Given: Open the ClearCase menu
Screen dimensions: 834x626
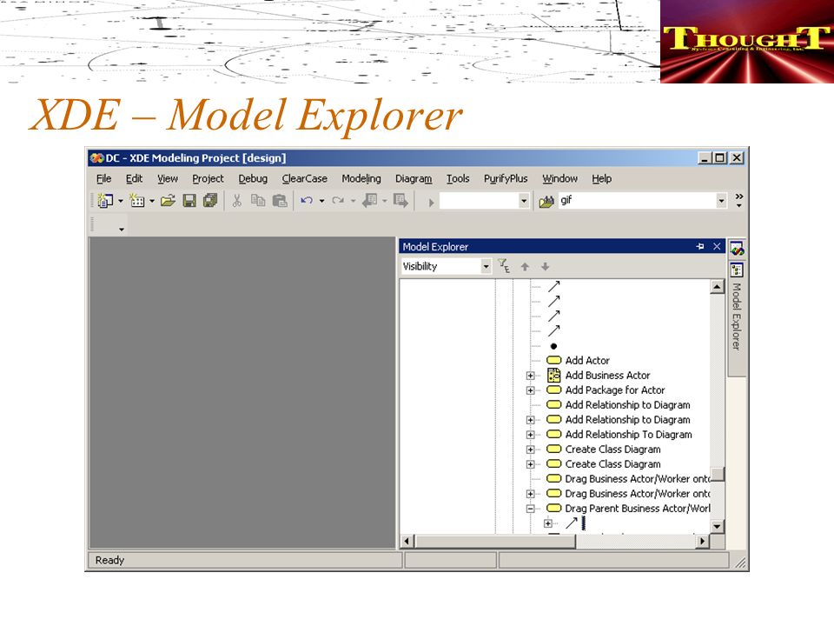Looking at the screenshot, I should tap(304, 179).
